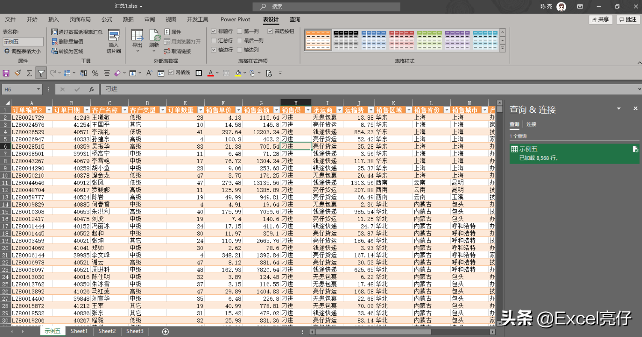Click Insert Slicer (插入切片器) icon
This screenshot has width=642, height=337.
coord(113,41)
